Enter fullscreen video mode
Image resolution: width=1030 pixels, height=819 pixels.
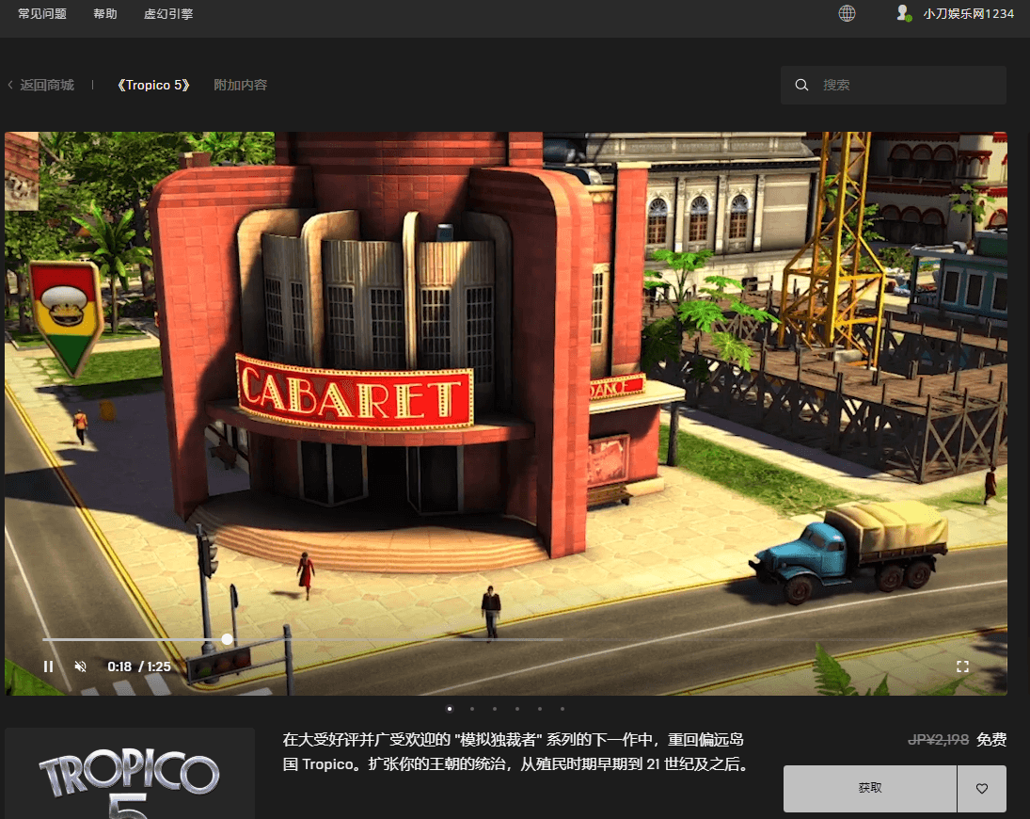(962, 666)
